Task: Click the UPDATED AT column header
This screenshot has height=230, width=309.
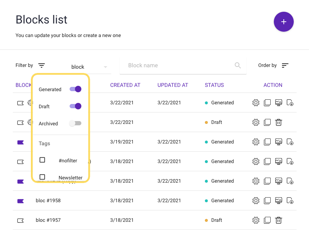Action: [173, 85]
